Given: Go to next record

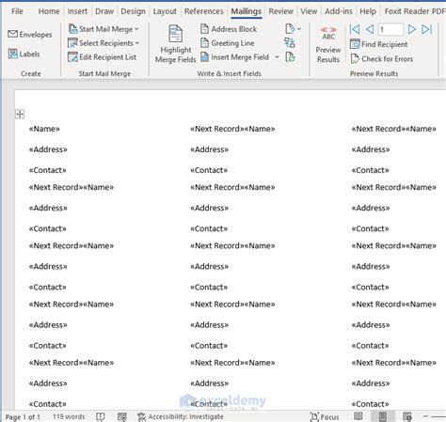Looking at the screenshot, I should (x=411, y=29).
